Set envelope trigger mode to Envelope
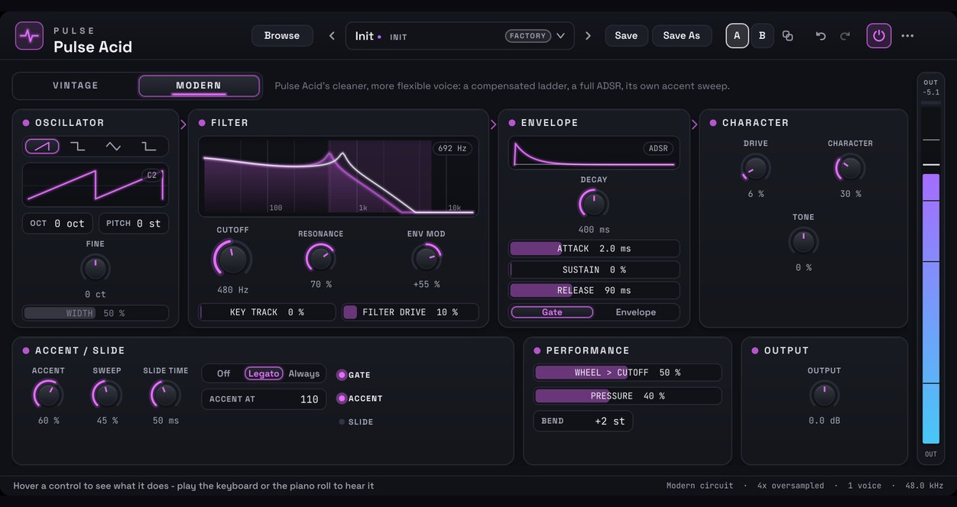 636,312
